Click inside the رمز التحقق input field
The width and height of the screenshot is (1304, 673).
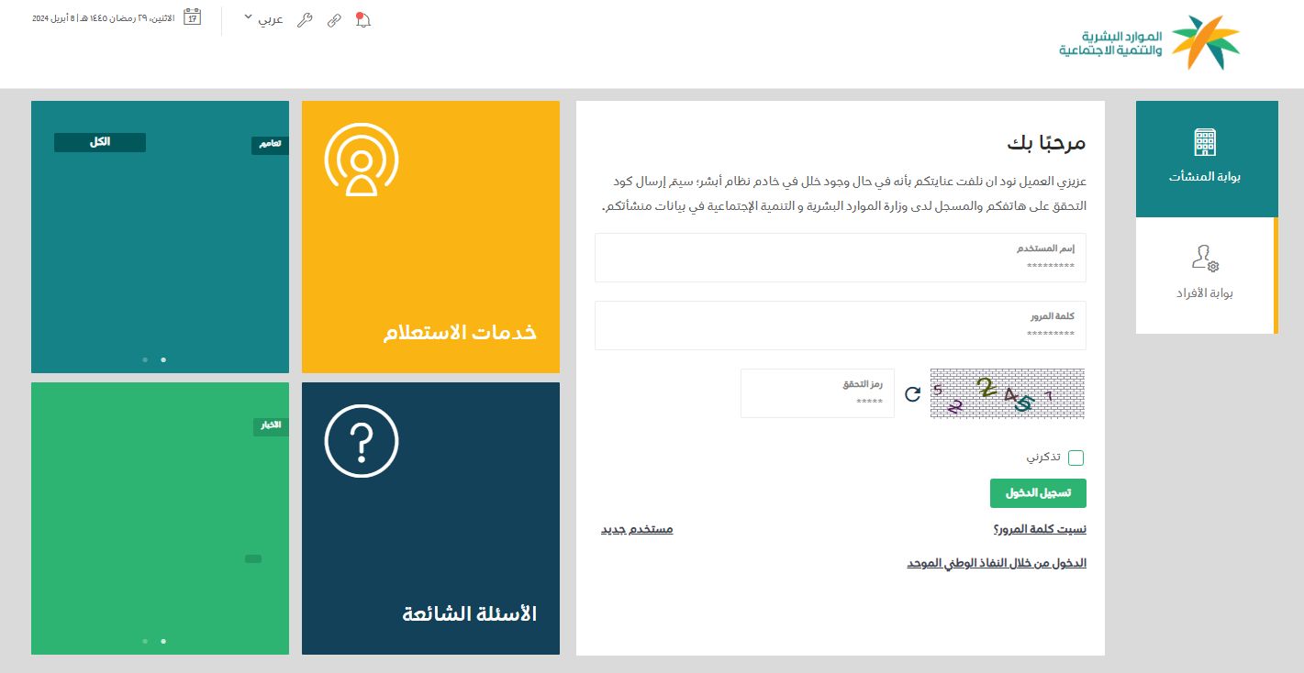coord(817,393)
